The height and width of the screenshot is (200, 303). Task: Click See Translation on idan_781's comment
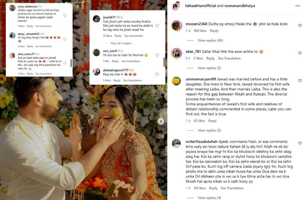[229, 59]
